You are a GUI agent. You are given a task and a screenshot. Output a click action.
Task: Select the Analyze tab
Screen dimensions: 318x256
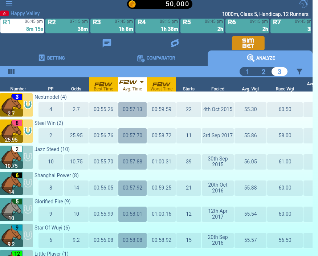coord(260,58)
